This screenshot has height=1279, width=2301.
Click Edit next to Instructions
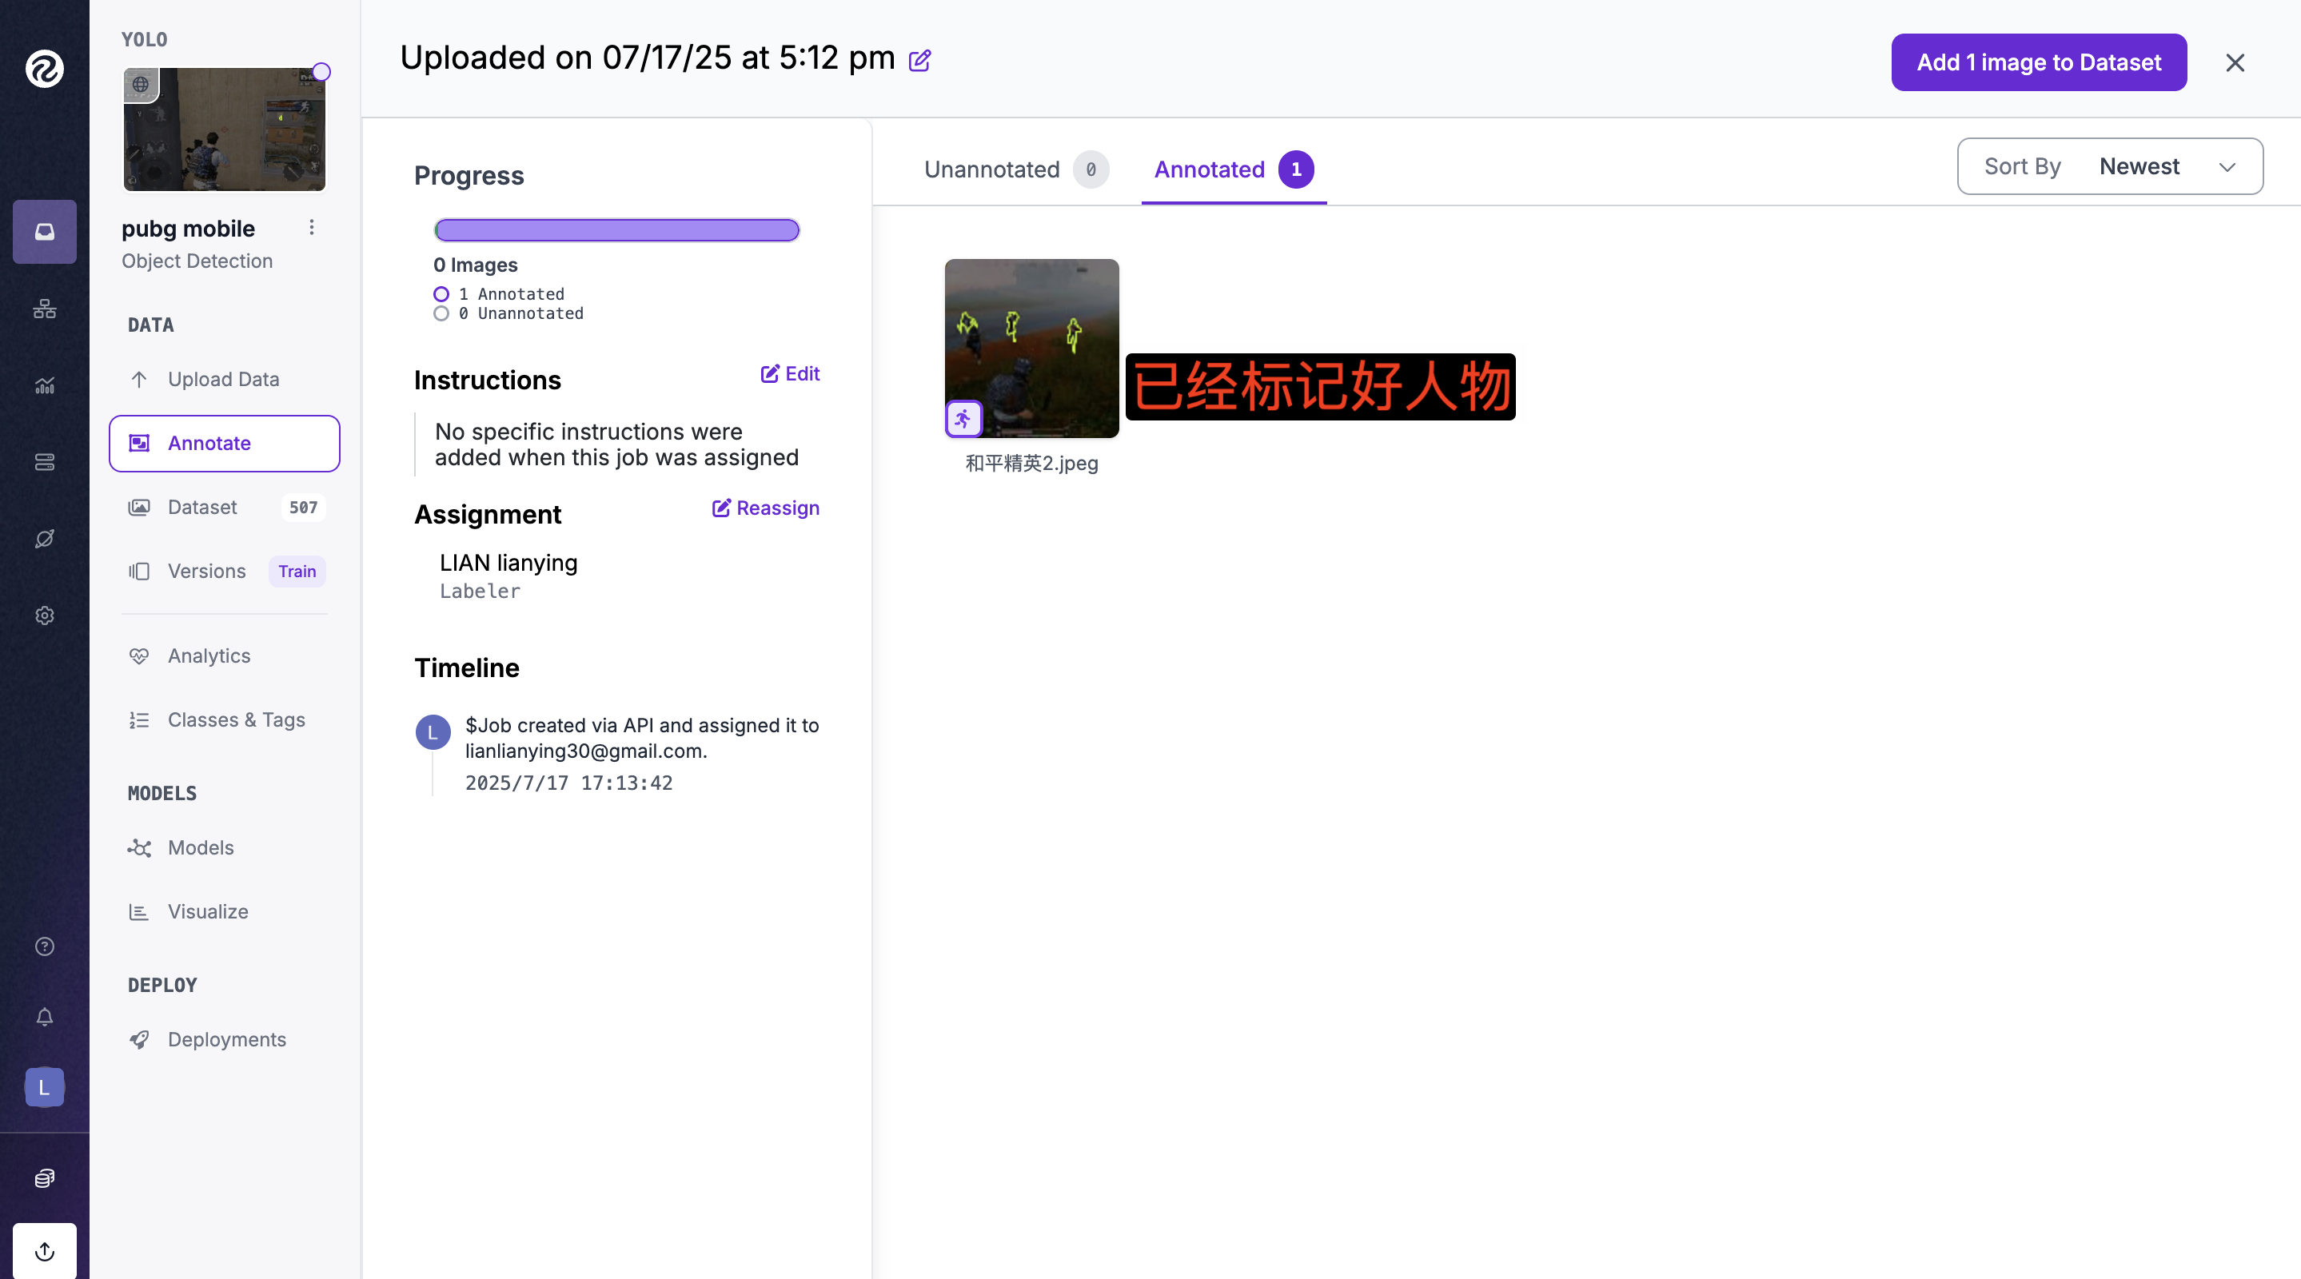[x=790, y=373]
